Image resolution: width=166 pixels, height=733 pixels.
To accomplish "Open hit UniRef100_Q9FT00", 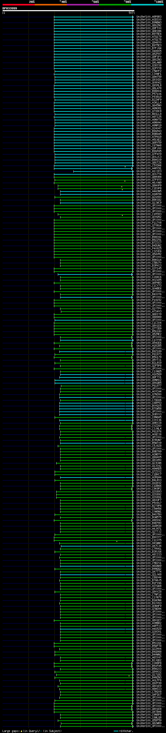I will click(149, 28).
